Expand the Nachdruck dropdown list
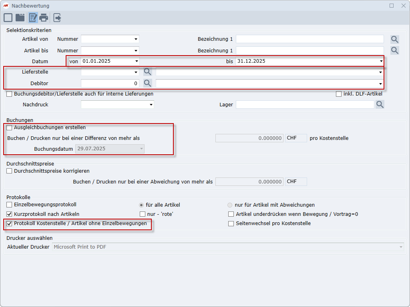Image resolution: width=410 pixels, height=307 pixels. [x=151, y=104]
